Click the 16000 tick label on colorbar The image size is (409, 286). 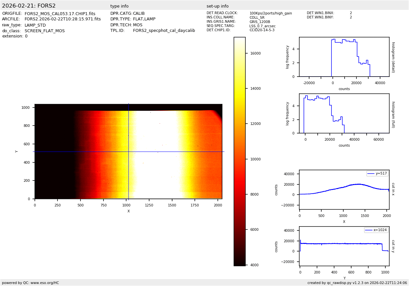(x=255, y=53)
